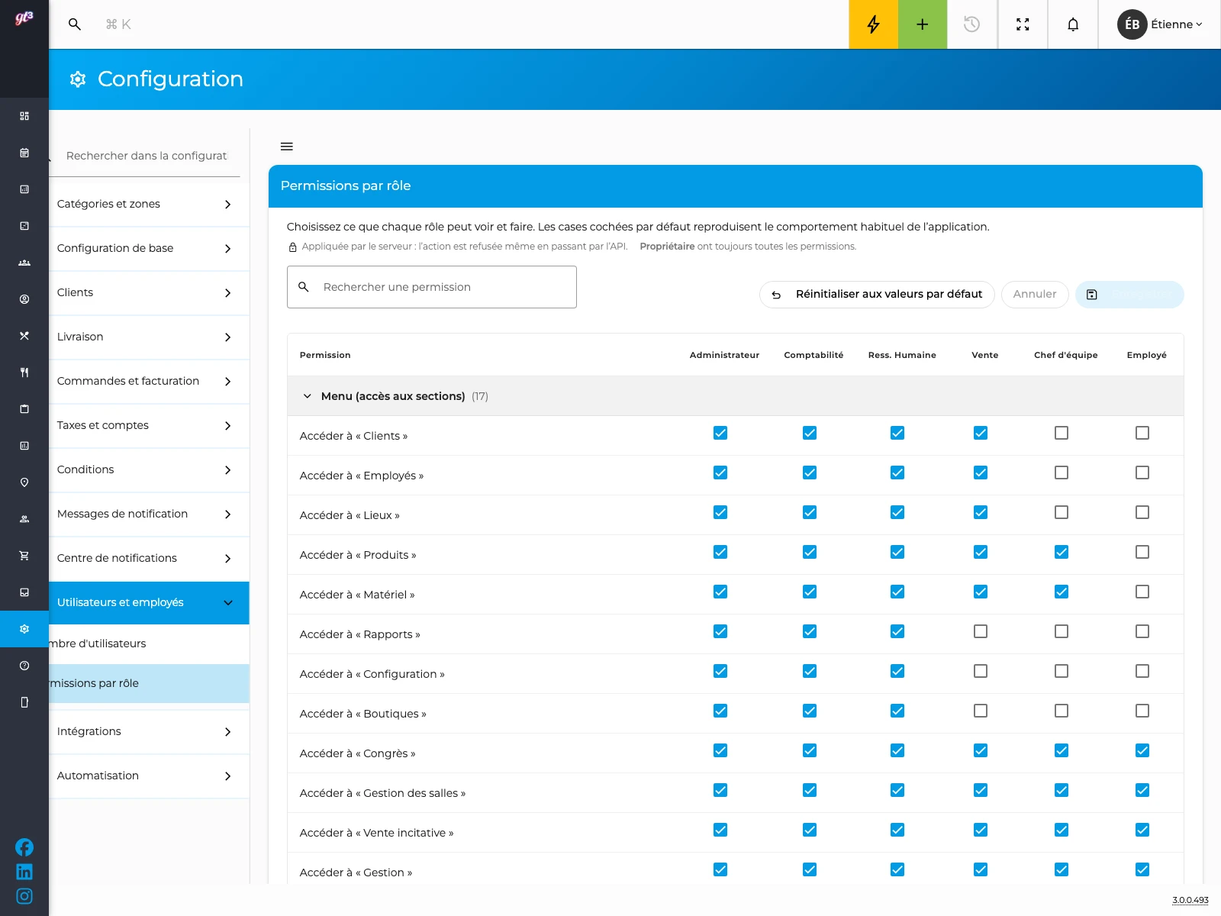1221x916 pixels.
Task: Enable Chef d'équipe access to Clients
Action: click(x=1062, y=433)
